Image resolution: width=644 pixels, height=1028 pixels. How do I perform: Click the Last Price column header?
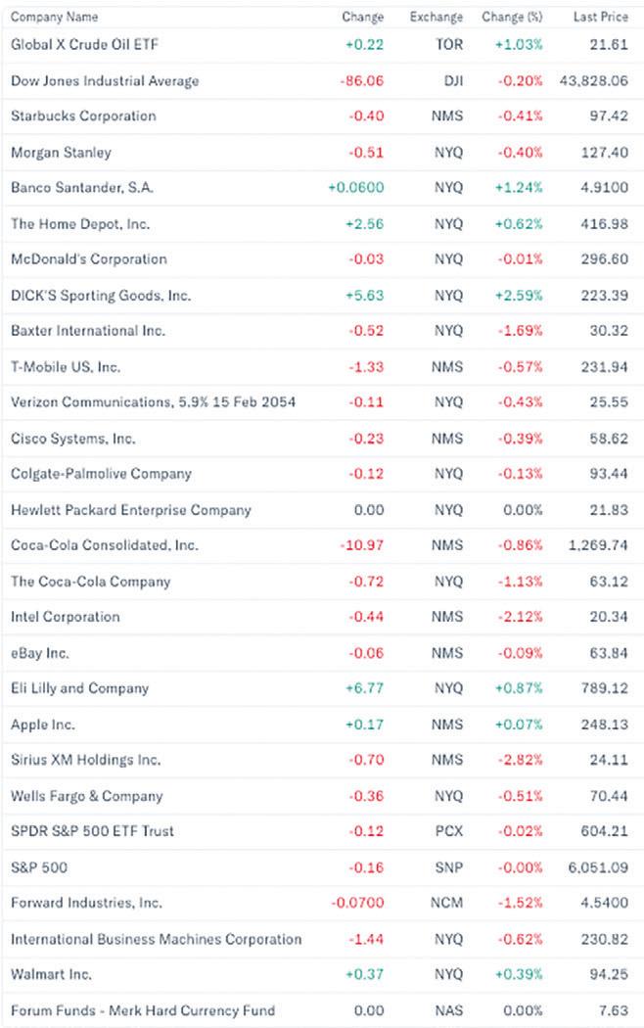[x=601, y=18]
